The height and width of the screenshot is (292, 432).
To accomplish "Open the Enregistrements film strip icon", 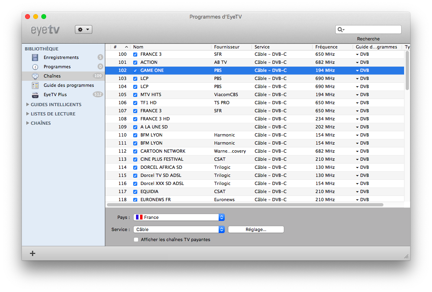I will tap(35, 57).
